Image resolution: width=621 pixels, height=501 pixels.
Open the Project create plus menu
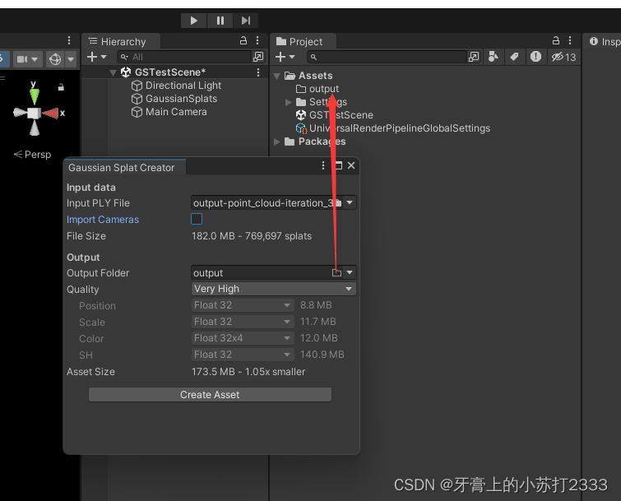(285, 57)
